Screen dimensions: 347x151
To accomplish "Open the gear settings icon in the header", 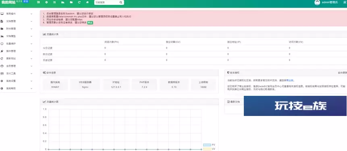I will [46, 2].
